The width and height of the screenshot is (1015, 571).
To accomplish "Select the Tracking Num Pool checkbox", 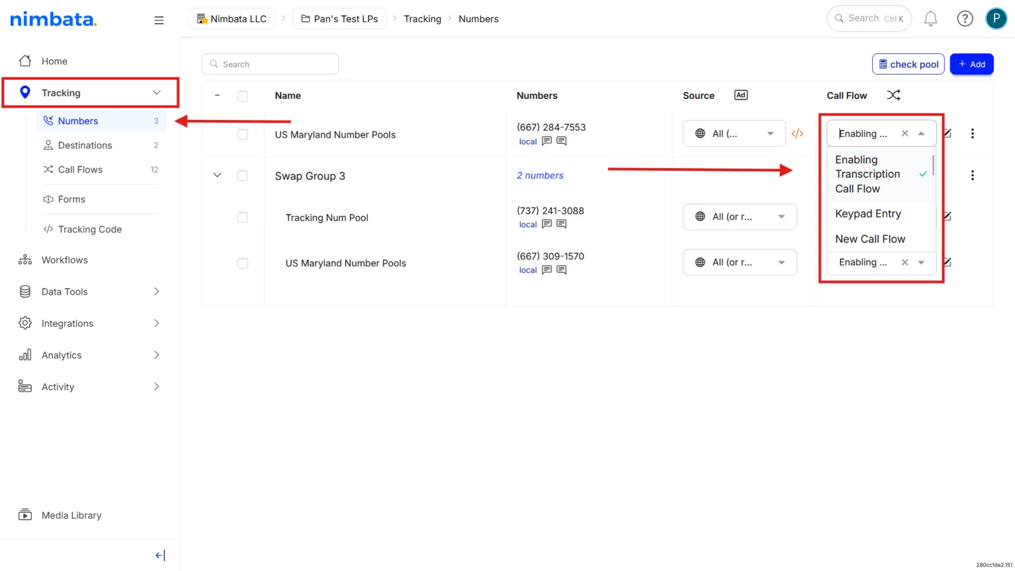I will [242, 218].
